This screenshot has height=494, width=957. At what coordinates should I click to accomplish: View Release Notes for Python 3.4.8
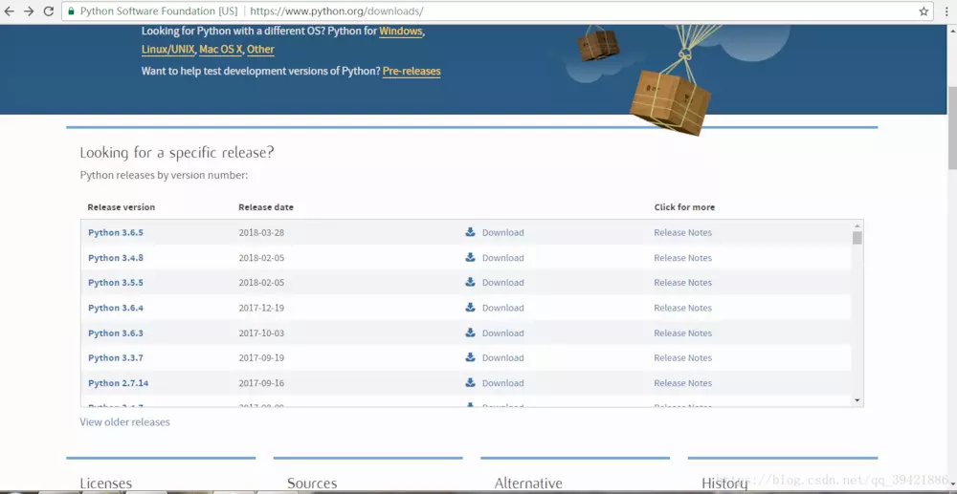(x=682, y=258)
